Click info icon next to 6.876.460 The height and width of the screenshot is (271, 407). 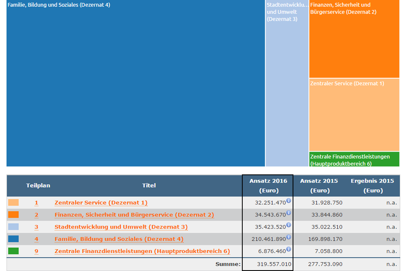289,249
